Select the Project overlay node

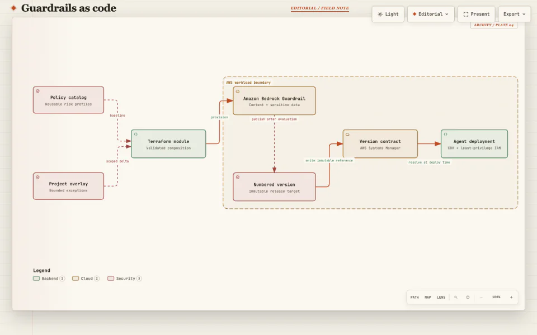point(68,186)
